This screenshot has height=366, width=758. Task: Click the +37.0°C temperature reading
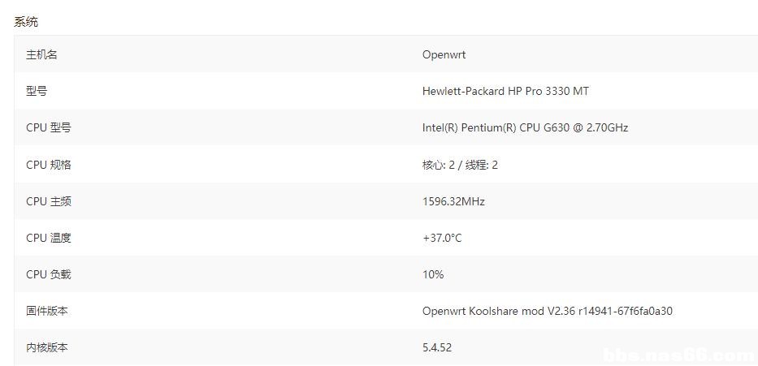tap(442, 238)
